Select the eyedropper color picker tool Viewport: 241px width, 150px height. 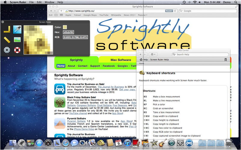(x=17, y=29)
